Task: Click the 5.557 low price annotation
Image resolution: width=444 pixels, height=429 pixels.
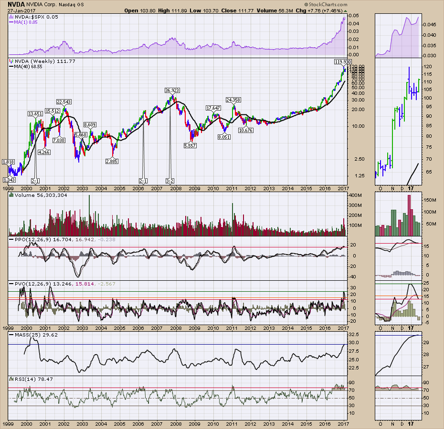Action: [190, 146]
